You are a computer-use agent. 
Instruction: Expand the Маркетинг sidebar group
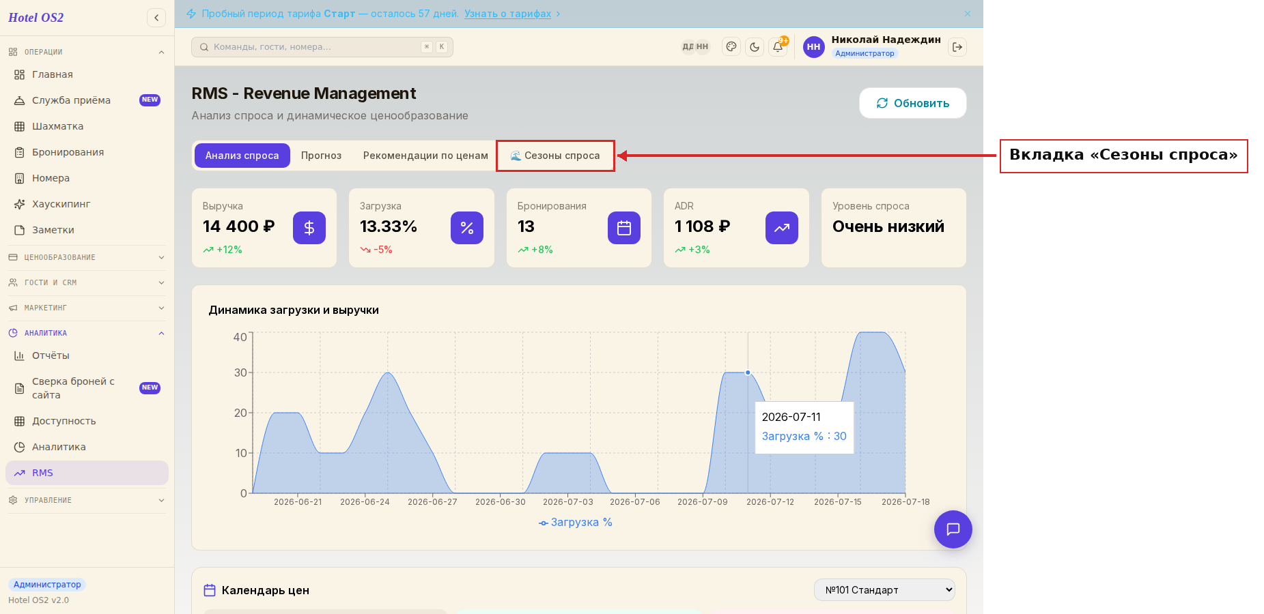click(87, 308)
